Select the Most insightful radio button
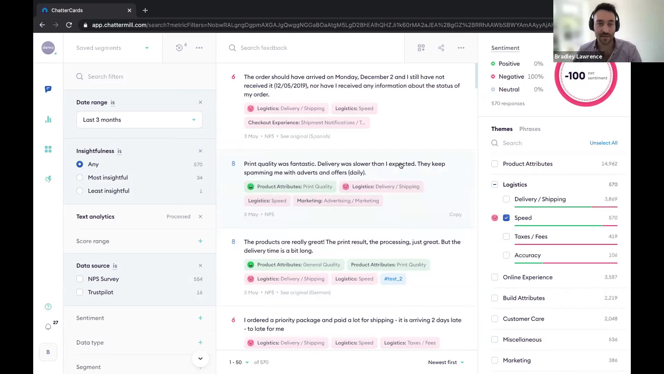The image size is (664, 374). coord(80,177)
